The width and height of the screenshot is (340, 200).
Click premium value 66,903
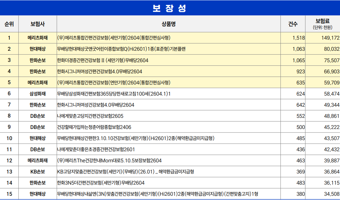[x=332, y=71]
